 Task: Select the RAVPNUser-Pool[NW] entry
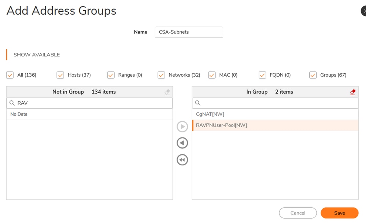click(x=221, y=125)
